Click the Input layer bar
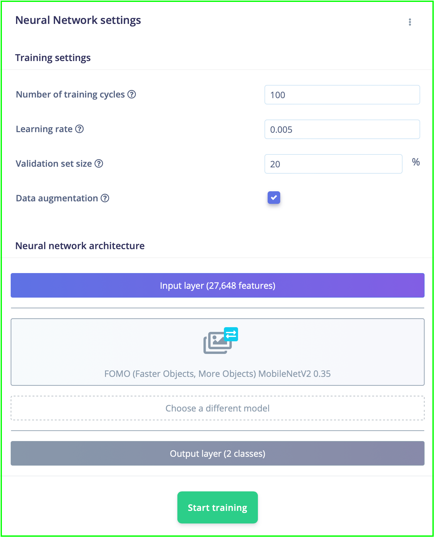The width and height of the screenshot is (434, 537). pos(218,285)
